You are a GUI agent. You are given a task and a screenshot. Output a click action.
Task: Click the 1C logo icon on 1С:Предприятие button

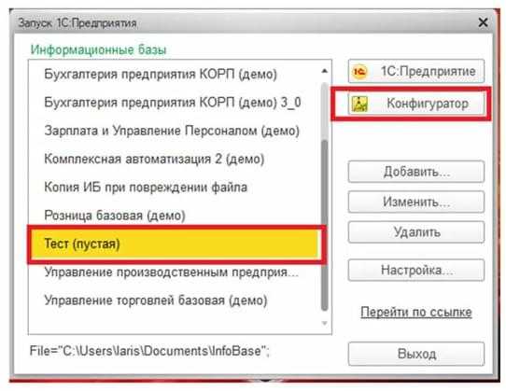tap(359, 71)
